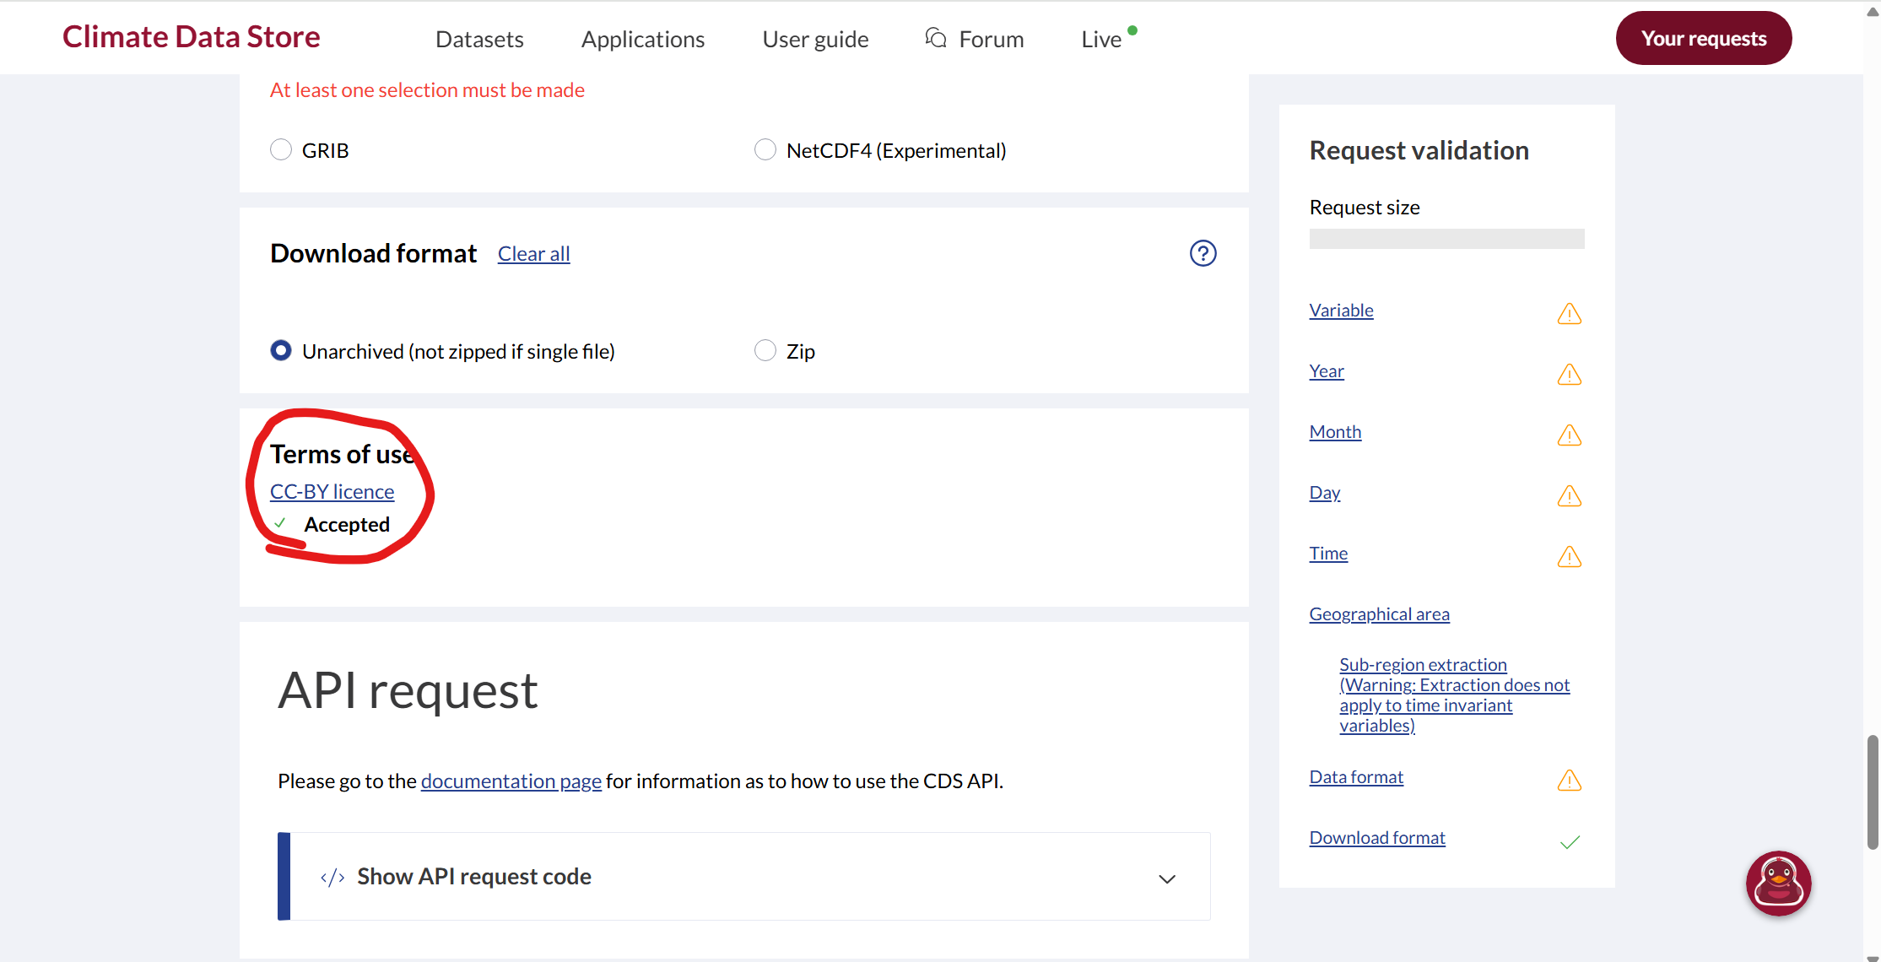Click the Data format warning triangle icon
Viewport: 1881px width, 962px height.
point(1569,781)
